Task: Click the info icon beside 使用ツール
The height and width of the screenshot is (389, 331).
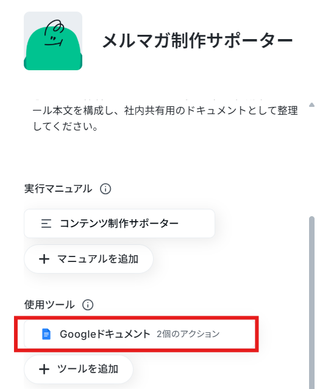Action: pos(88,305)
